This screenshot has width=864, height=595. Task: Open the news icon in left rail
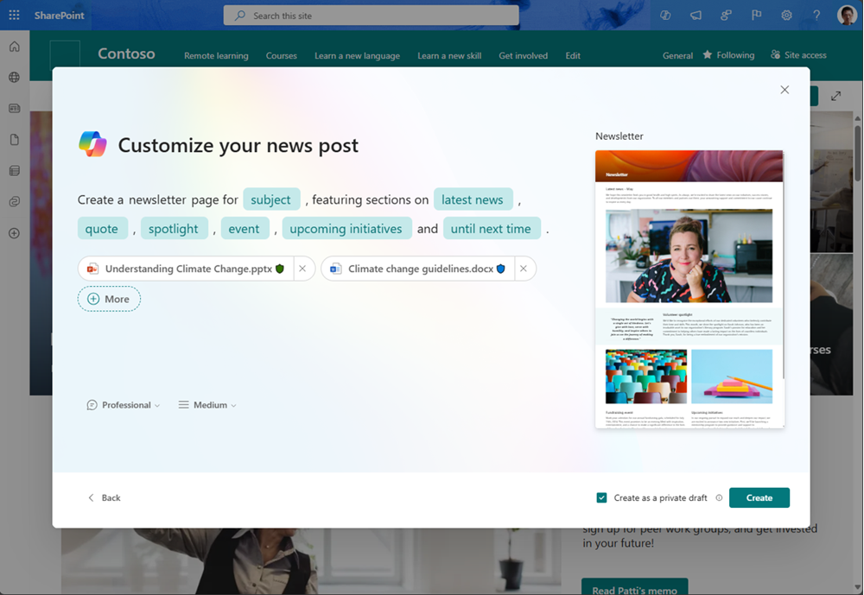(15, 108)
